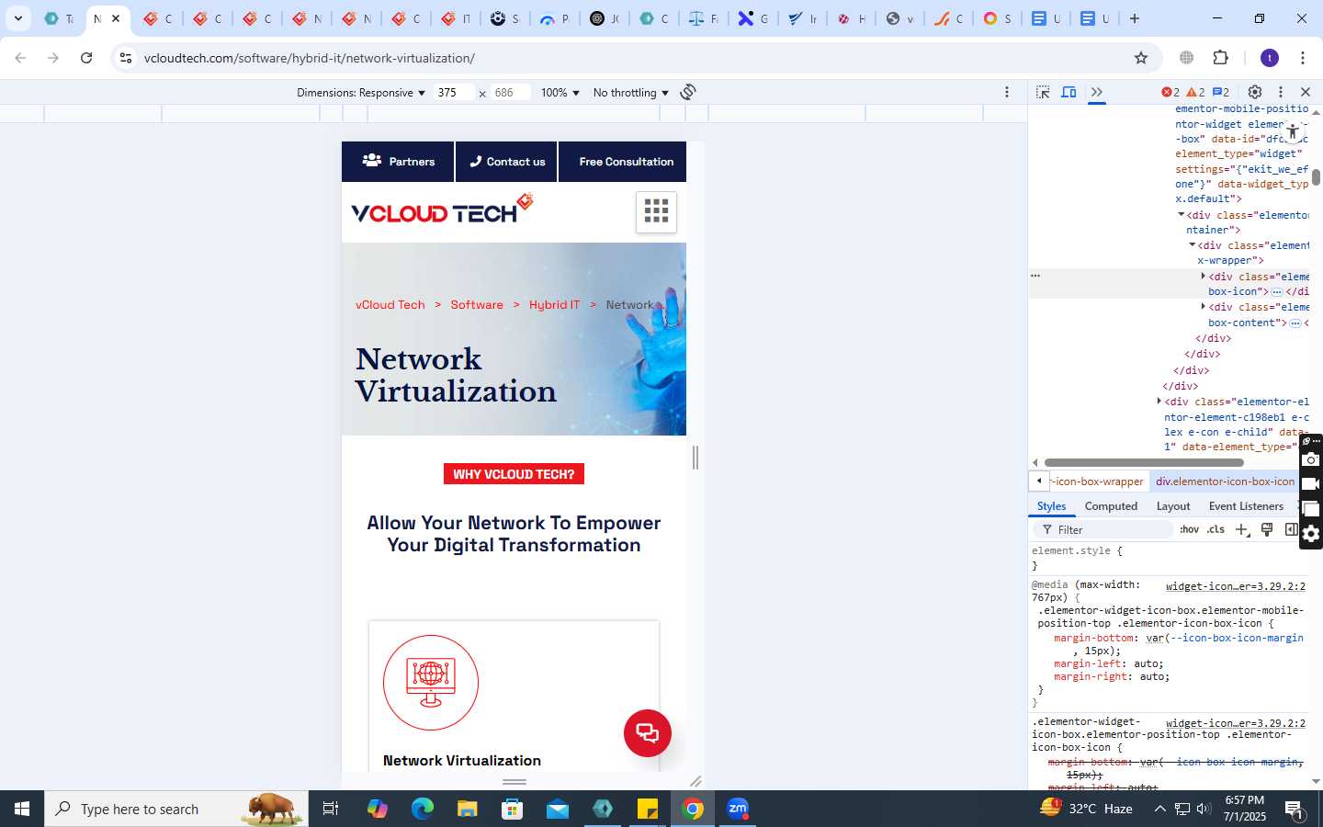
Task: Open device toolbar more options menu
Action: pyautogui.click(x=1007, y=92)
